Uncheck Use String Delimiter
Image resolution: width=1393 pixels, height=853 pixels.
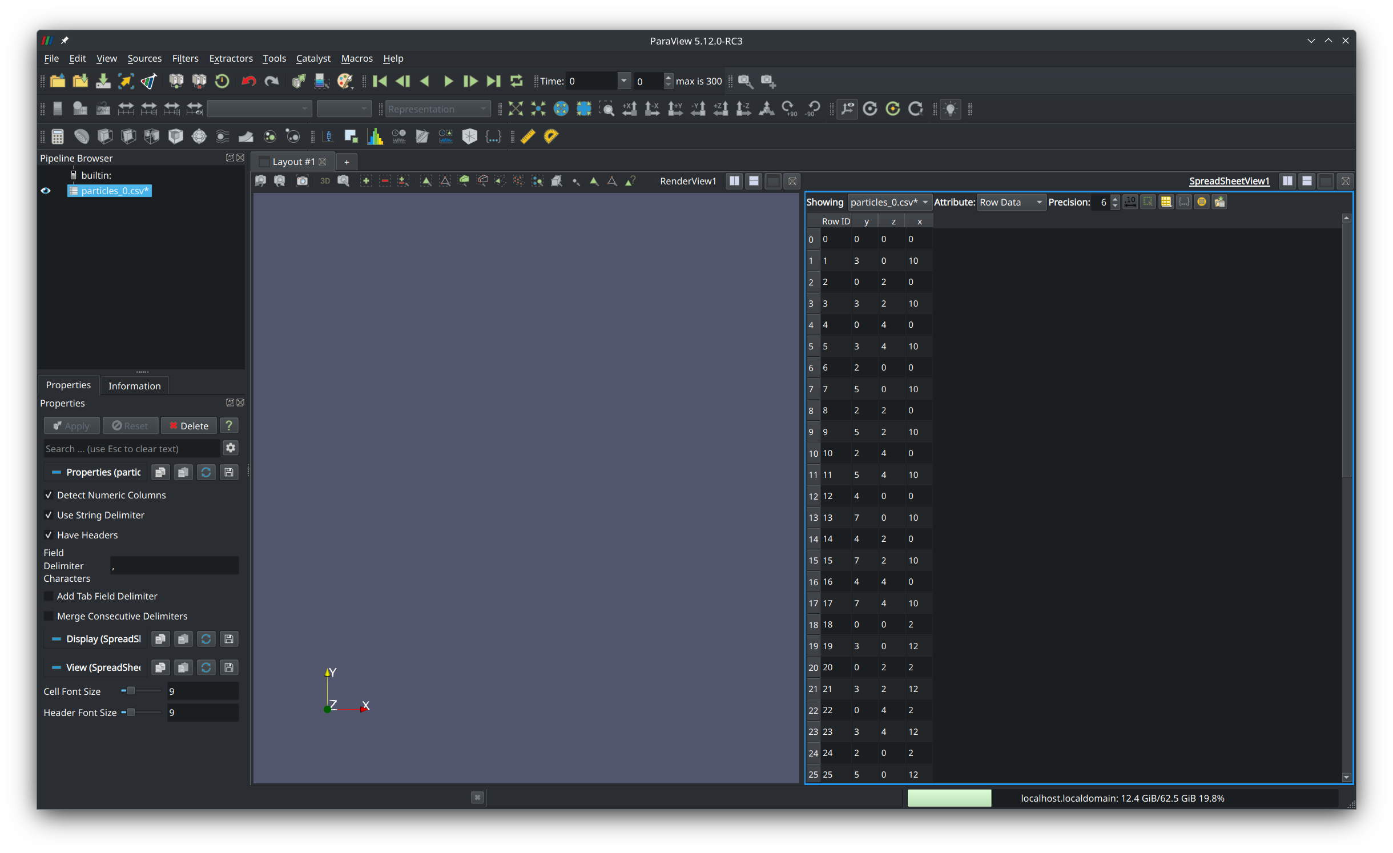pos(49,515)
